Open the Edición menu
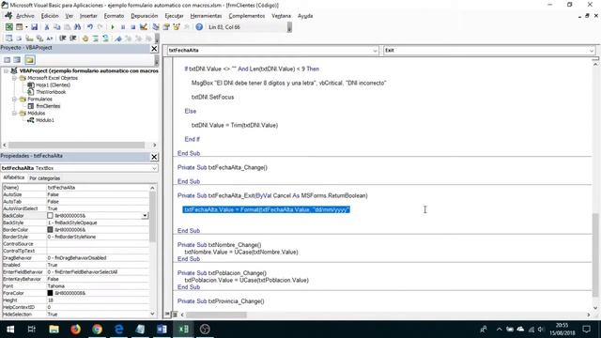The height and width of the screenshot is (338, 601). [50, 16]
